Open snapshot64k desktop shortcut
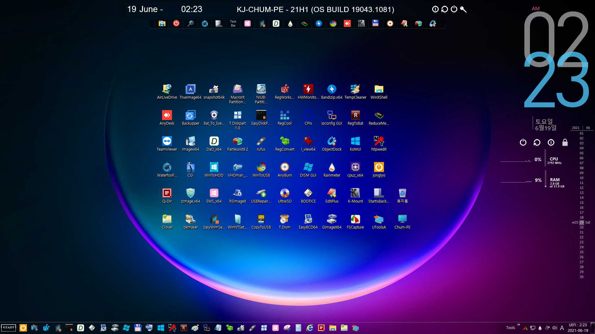The height and width of the screenshot is (334, 595). tap(214, 92)
